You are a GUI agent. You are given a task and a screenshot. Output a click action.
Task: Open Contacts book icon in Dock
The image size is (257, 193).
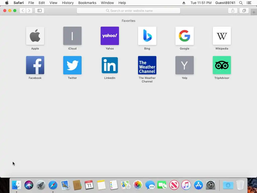77,185
